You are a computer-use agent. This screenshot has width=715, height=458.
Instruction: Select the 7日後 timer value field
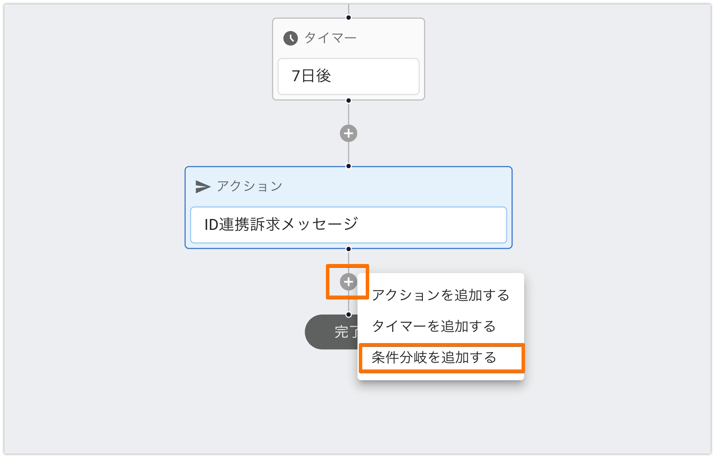point(348,76)
